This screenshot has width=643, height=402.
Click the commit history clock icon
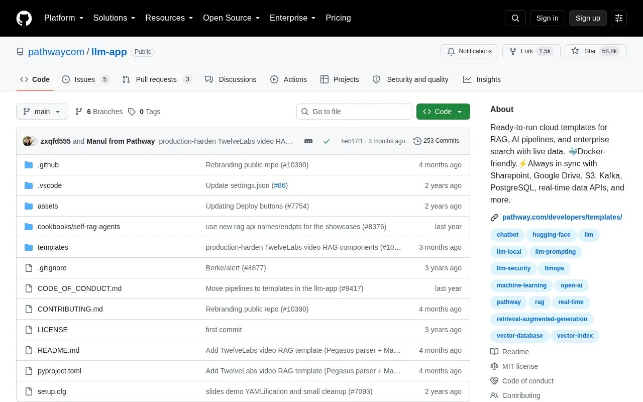[x=417, y=141]
